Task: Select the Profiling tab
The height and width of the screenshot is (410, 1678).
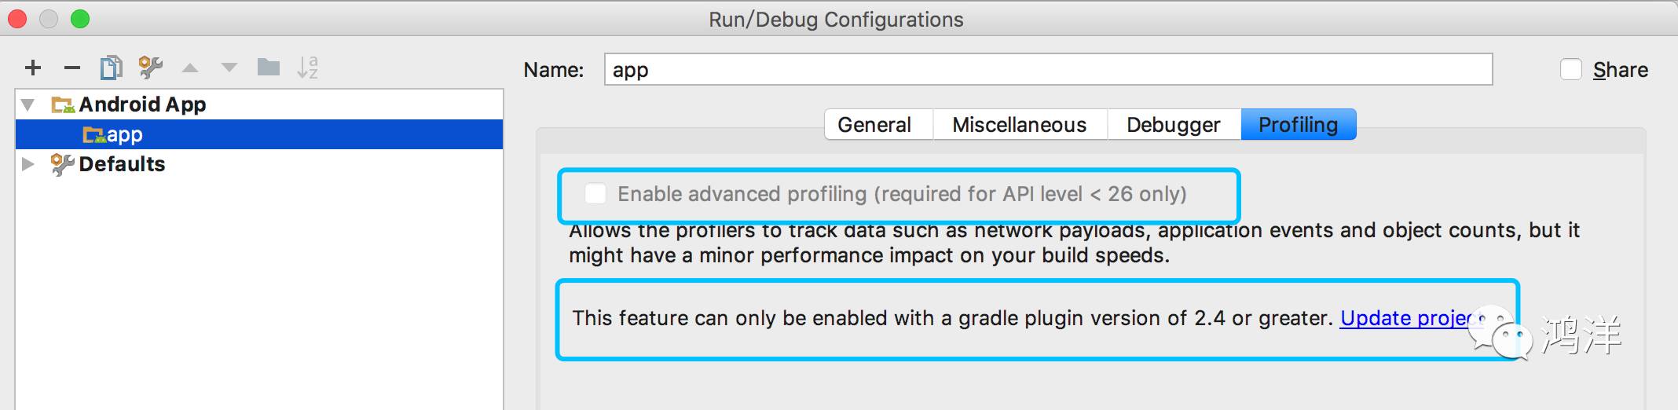Action: [x=1298, y=125]
